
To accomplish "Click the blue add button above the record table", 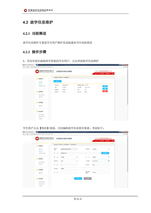I will click(57, 81).
